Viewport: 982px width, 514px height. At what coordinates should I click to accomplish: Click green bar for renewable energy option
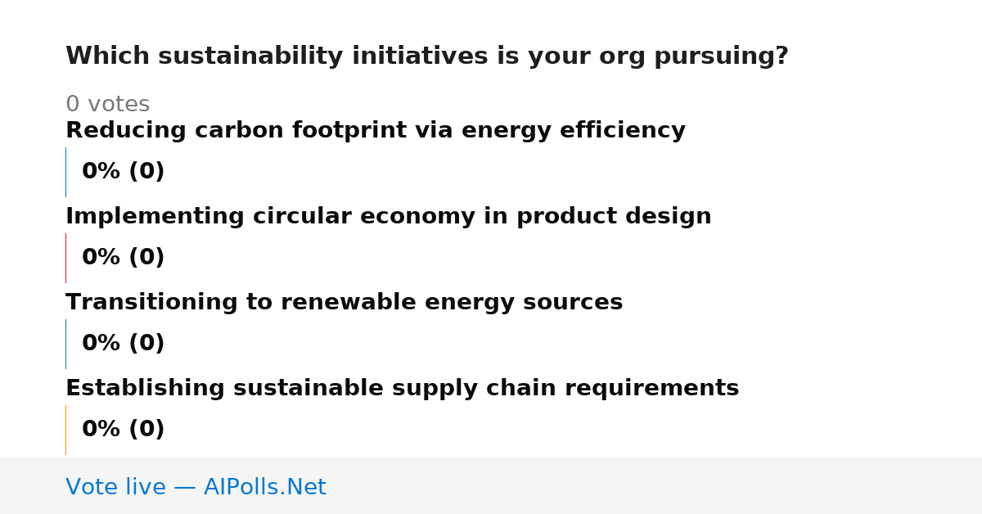(65, 344)
